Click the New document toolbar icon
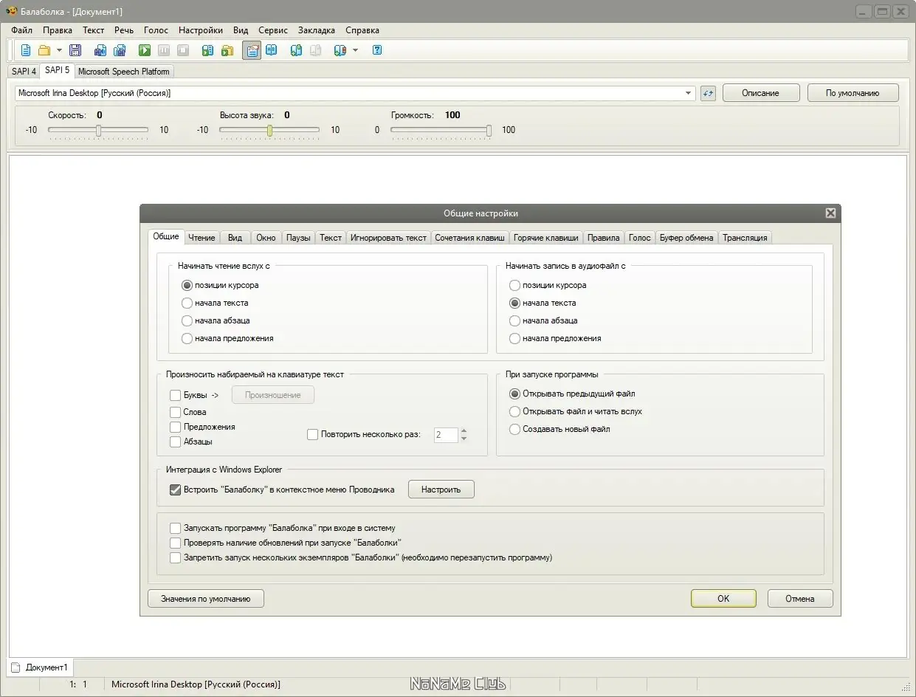This screenshot has height=697, width=916. point(26,50)
